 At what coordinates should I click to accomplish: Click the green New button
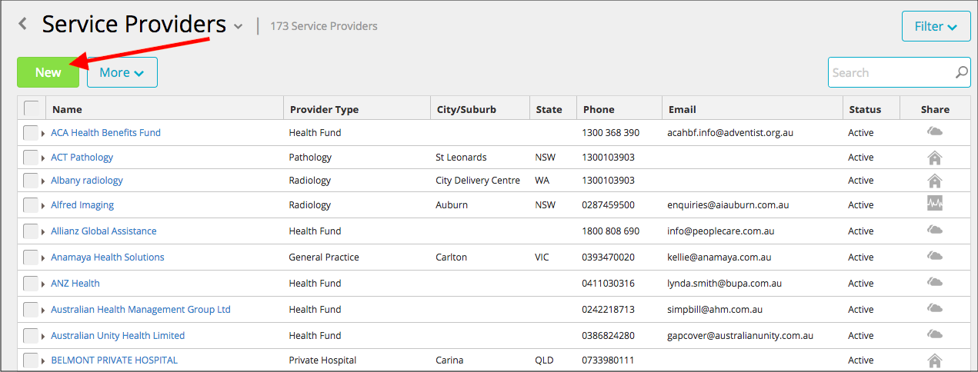click(x=48, y=72)
